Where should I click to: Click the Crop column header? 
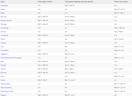pyautogui.click(x=2, y=2)
